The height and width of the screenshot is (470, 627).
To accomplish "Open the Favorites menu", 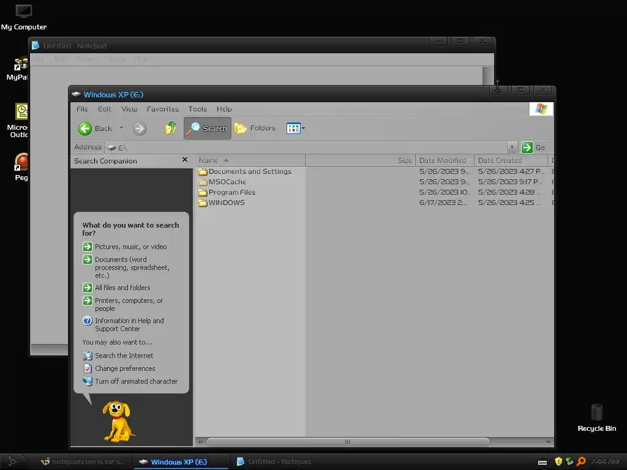I will pos(163,109).
